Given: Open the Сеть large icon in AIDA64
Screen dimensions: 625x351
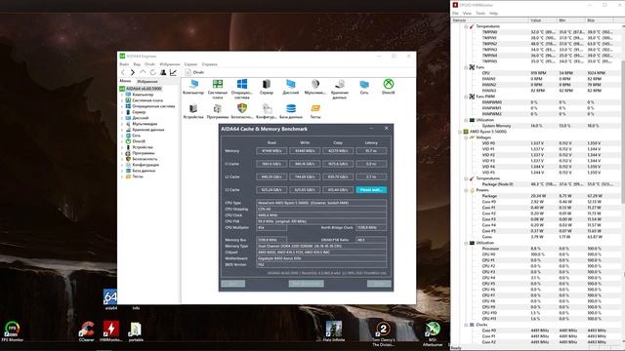Looking at the screenshot, I should (x=364, y=87).
